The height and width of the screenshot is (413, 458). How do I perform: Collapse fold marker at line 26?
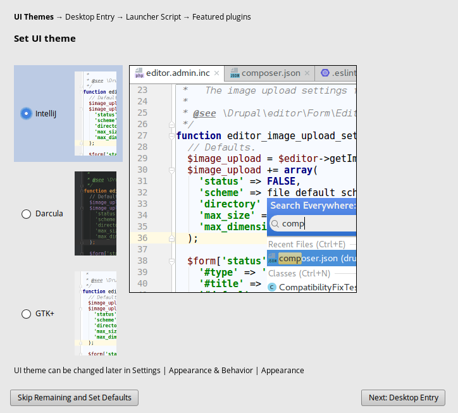(172, 125)
